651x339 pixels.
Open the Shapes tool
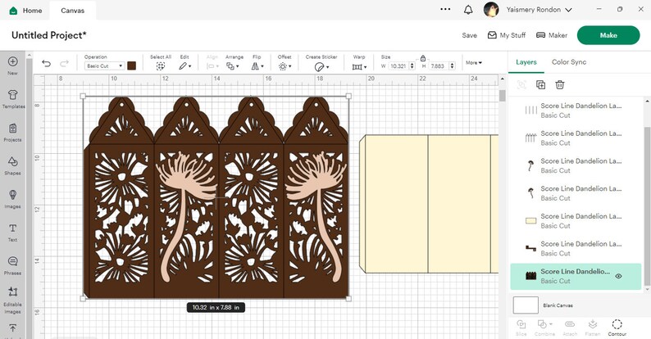click(12, 165)
